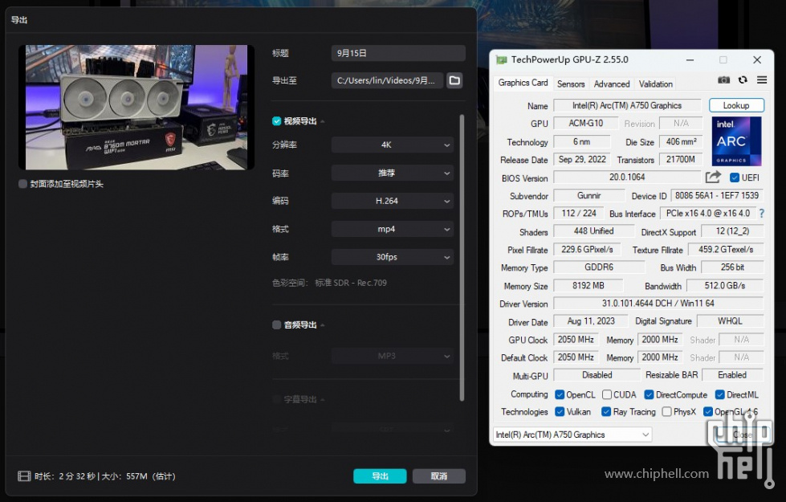Switch to the Graphics Card tab

(x=523, y=83)
